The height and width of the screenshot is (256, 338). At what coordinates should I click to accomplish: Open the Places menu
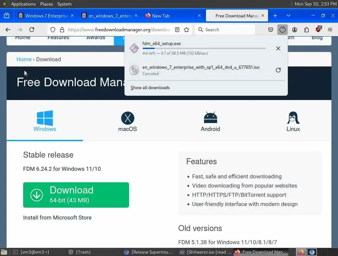pyautogui.click(x=47, y=4)
